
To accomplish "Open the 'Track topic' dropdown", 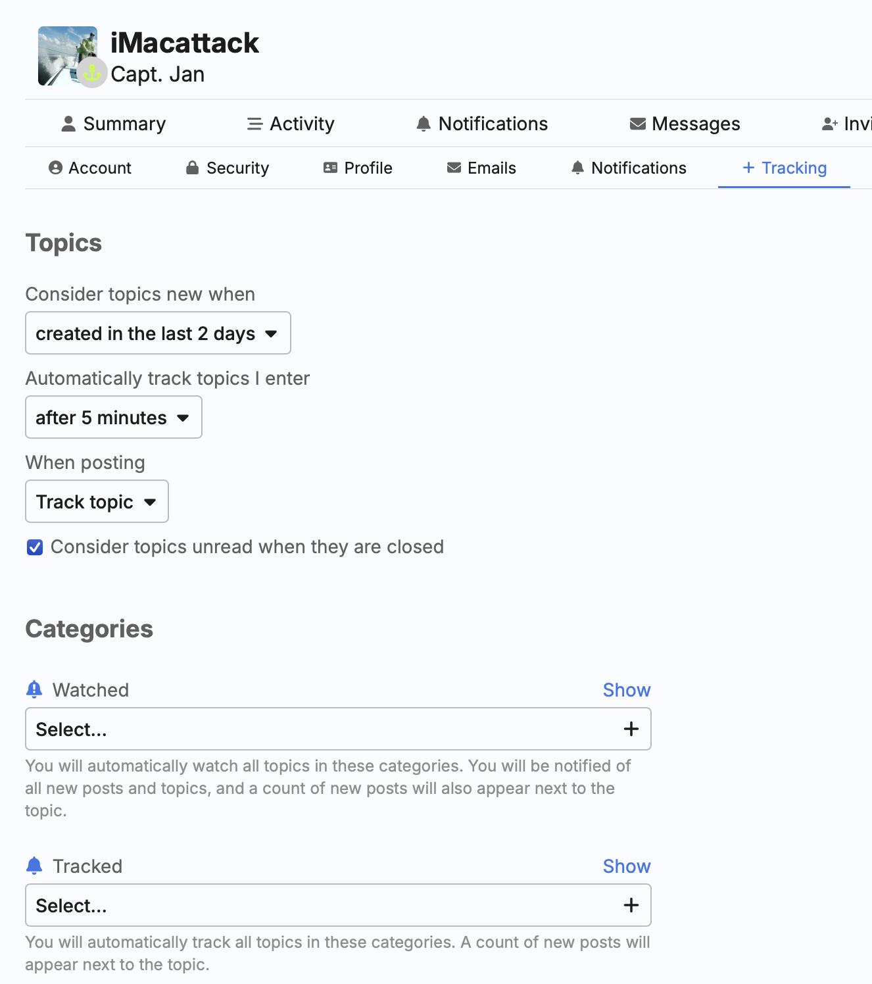I will (x=97, y=502).
